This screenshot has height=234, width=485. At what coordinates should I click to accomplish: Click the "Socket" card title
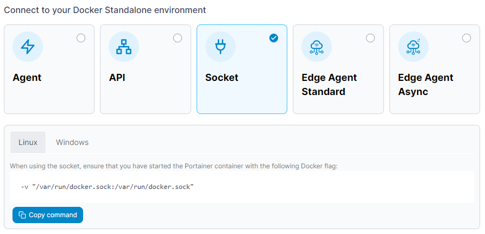tap(222, 78)
